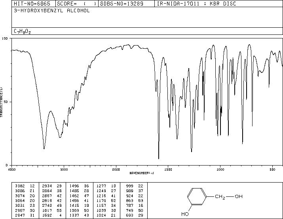Select peak value 1157 in the table
283x219 pixels.
pos(101,206)
